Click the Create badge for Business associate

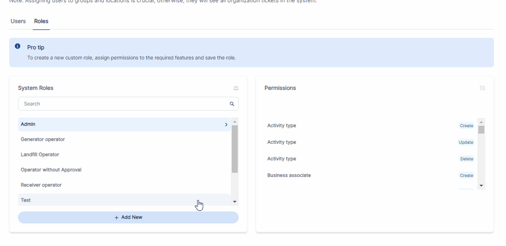(466, 176)
